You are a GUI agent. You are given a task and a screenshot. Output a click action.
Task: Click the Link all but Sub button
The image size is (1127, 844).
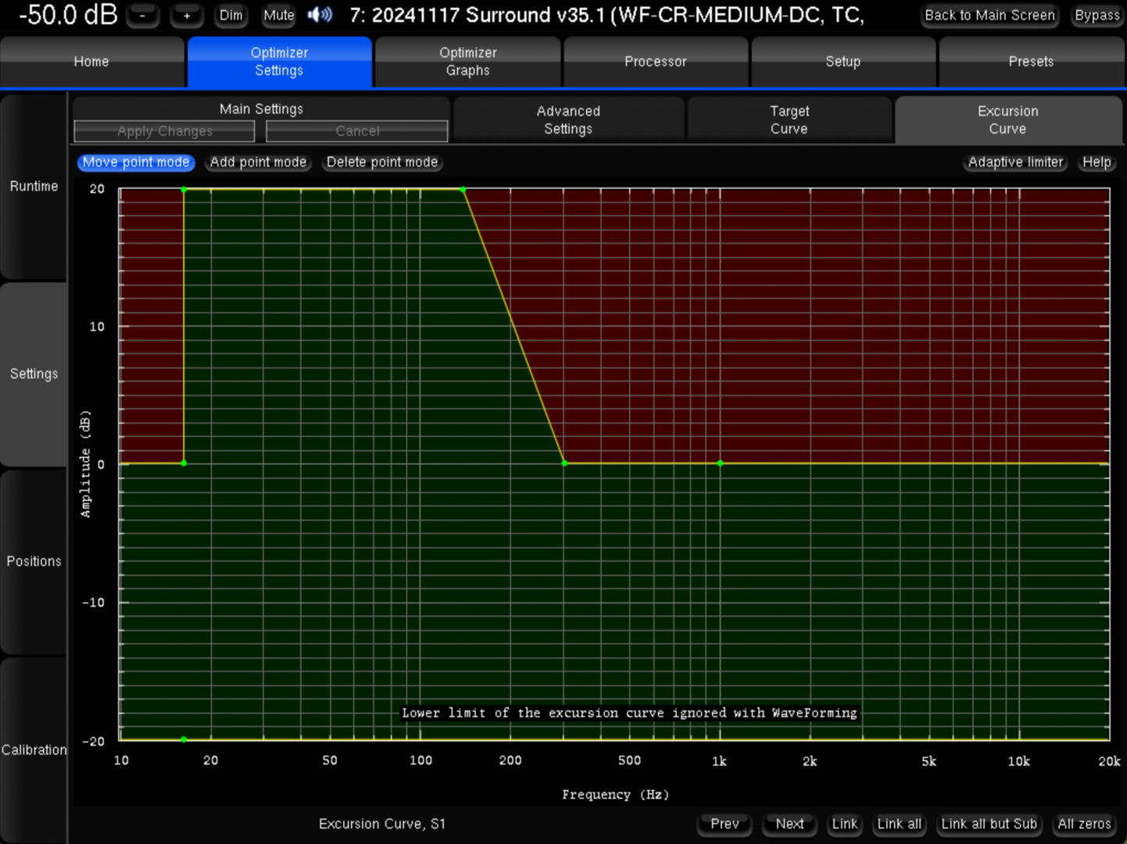(989, 824)
